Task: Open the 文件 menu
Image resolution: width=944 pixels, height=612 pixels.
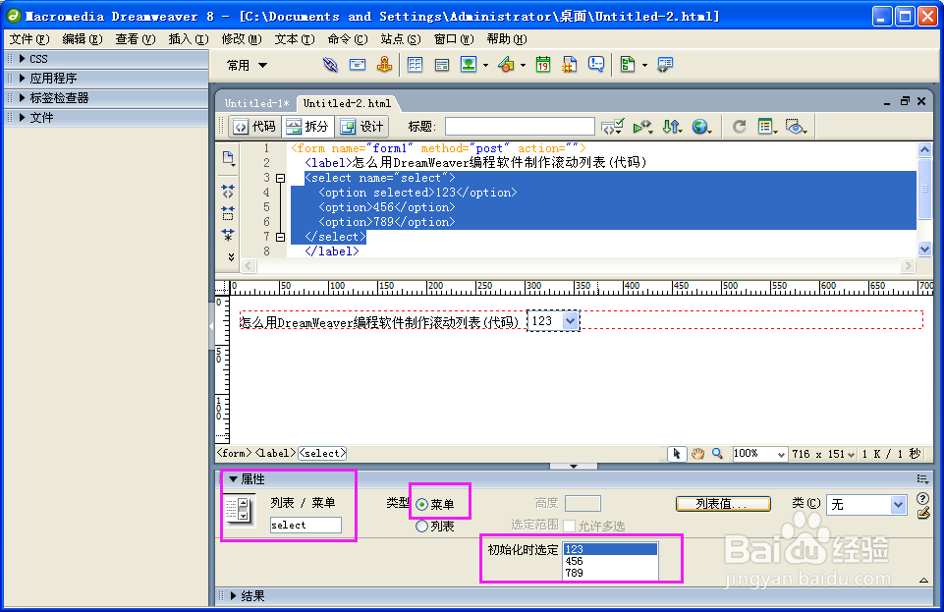Action: coord(28,39)
